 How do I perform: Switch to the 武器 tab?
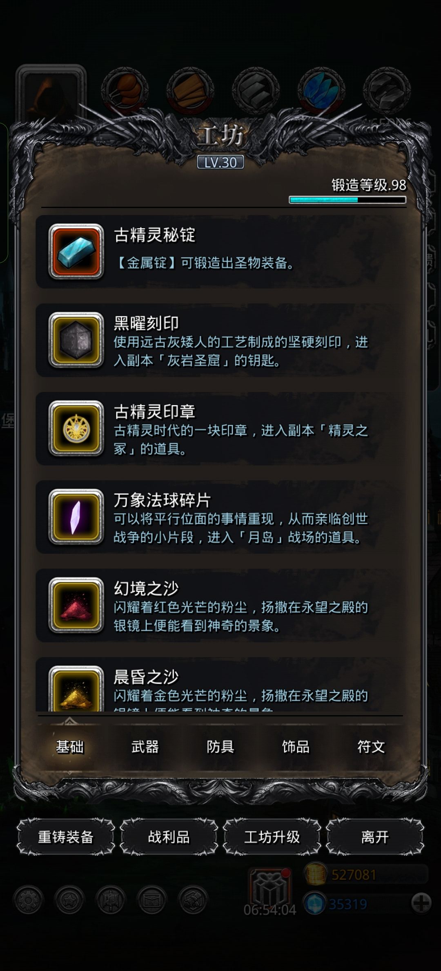pyautogui.click(x=145, y=747)
